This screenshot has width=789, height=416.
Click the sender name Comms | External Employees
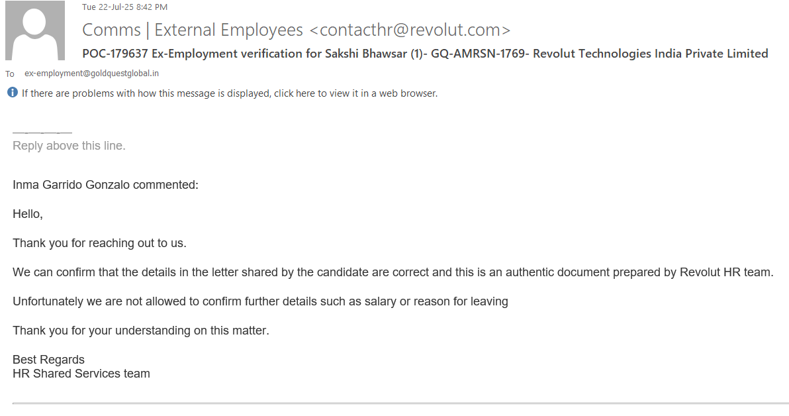[x=193, y=30]
